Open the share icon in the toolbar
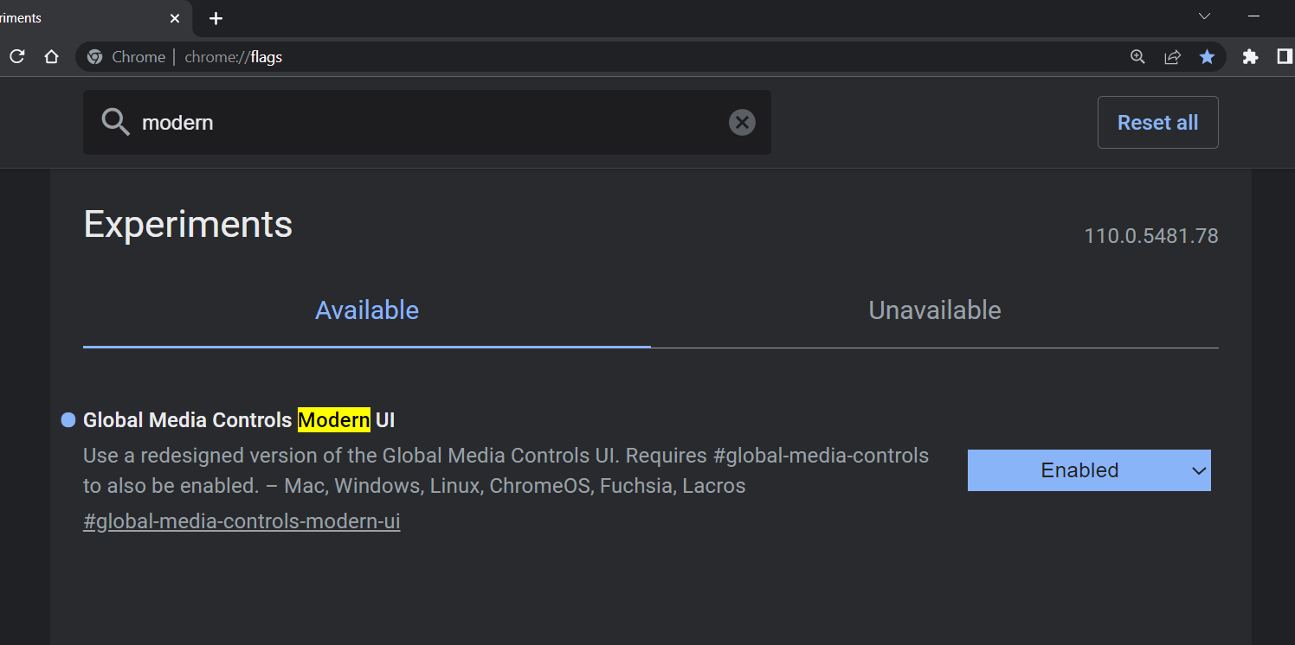 (1172, 56)
